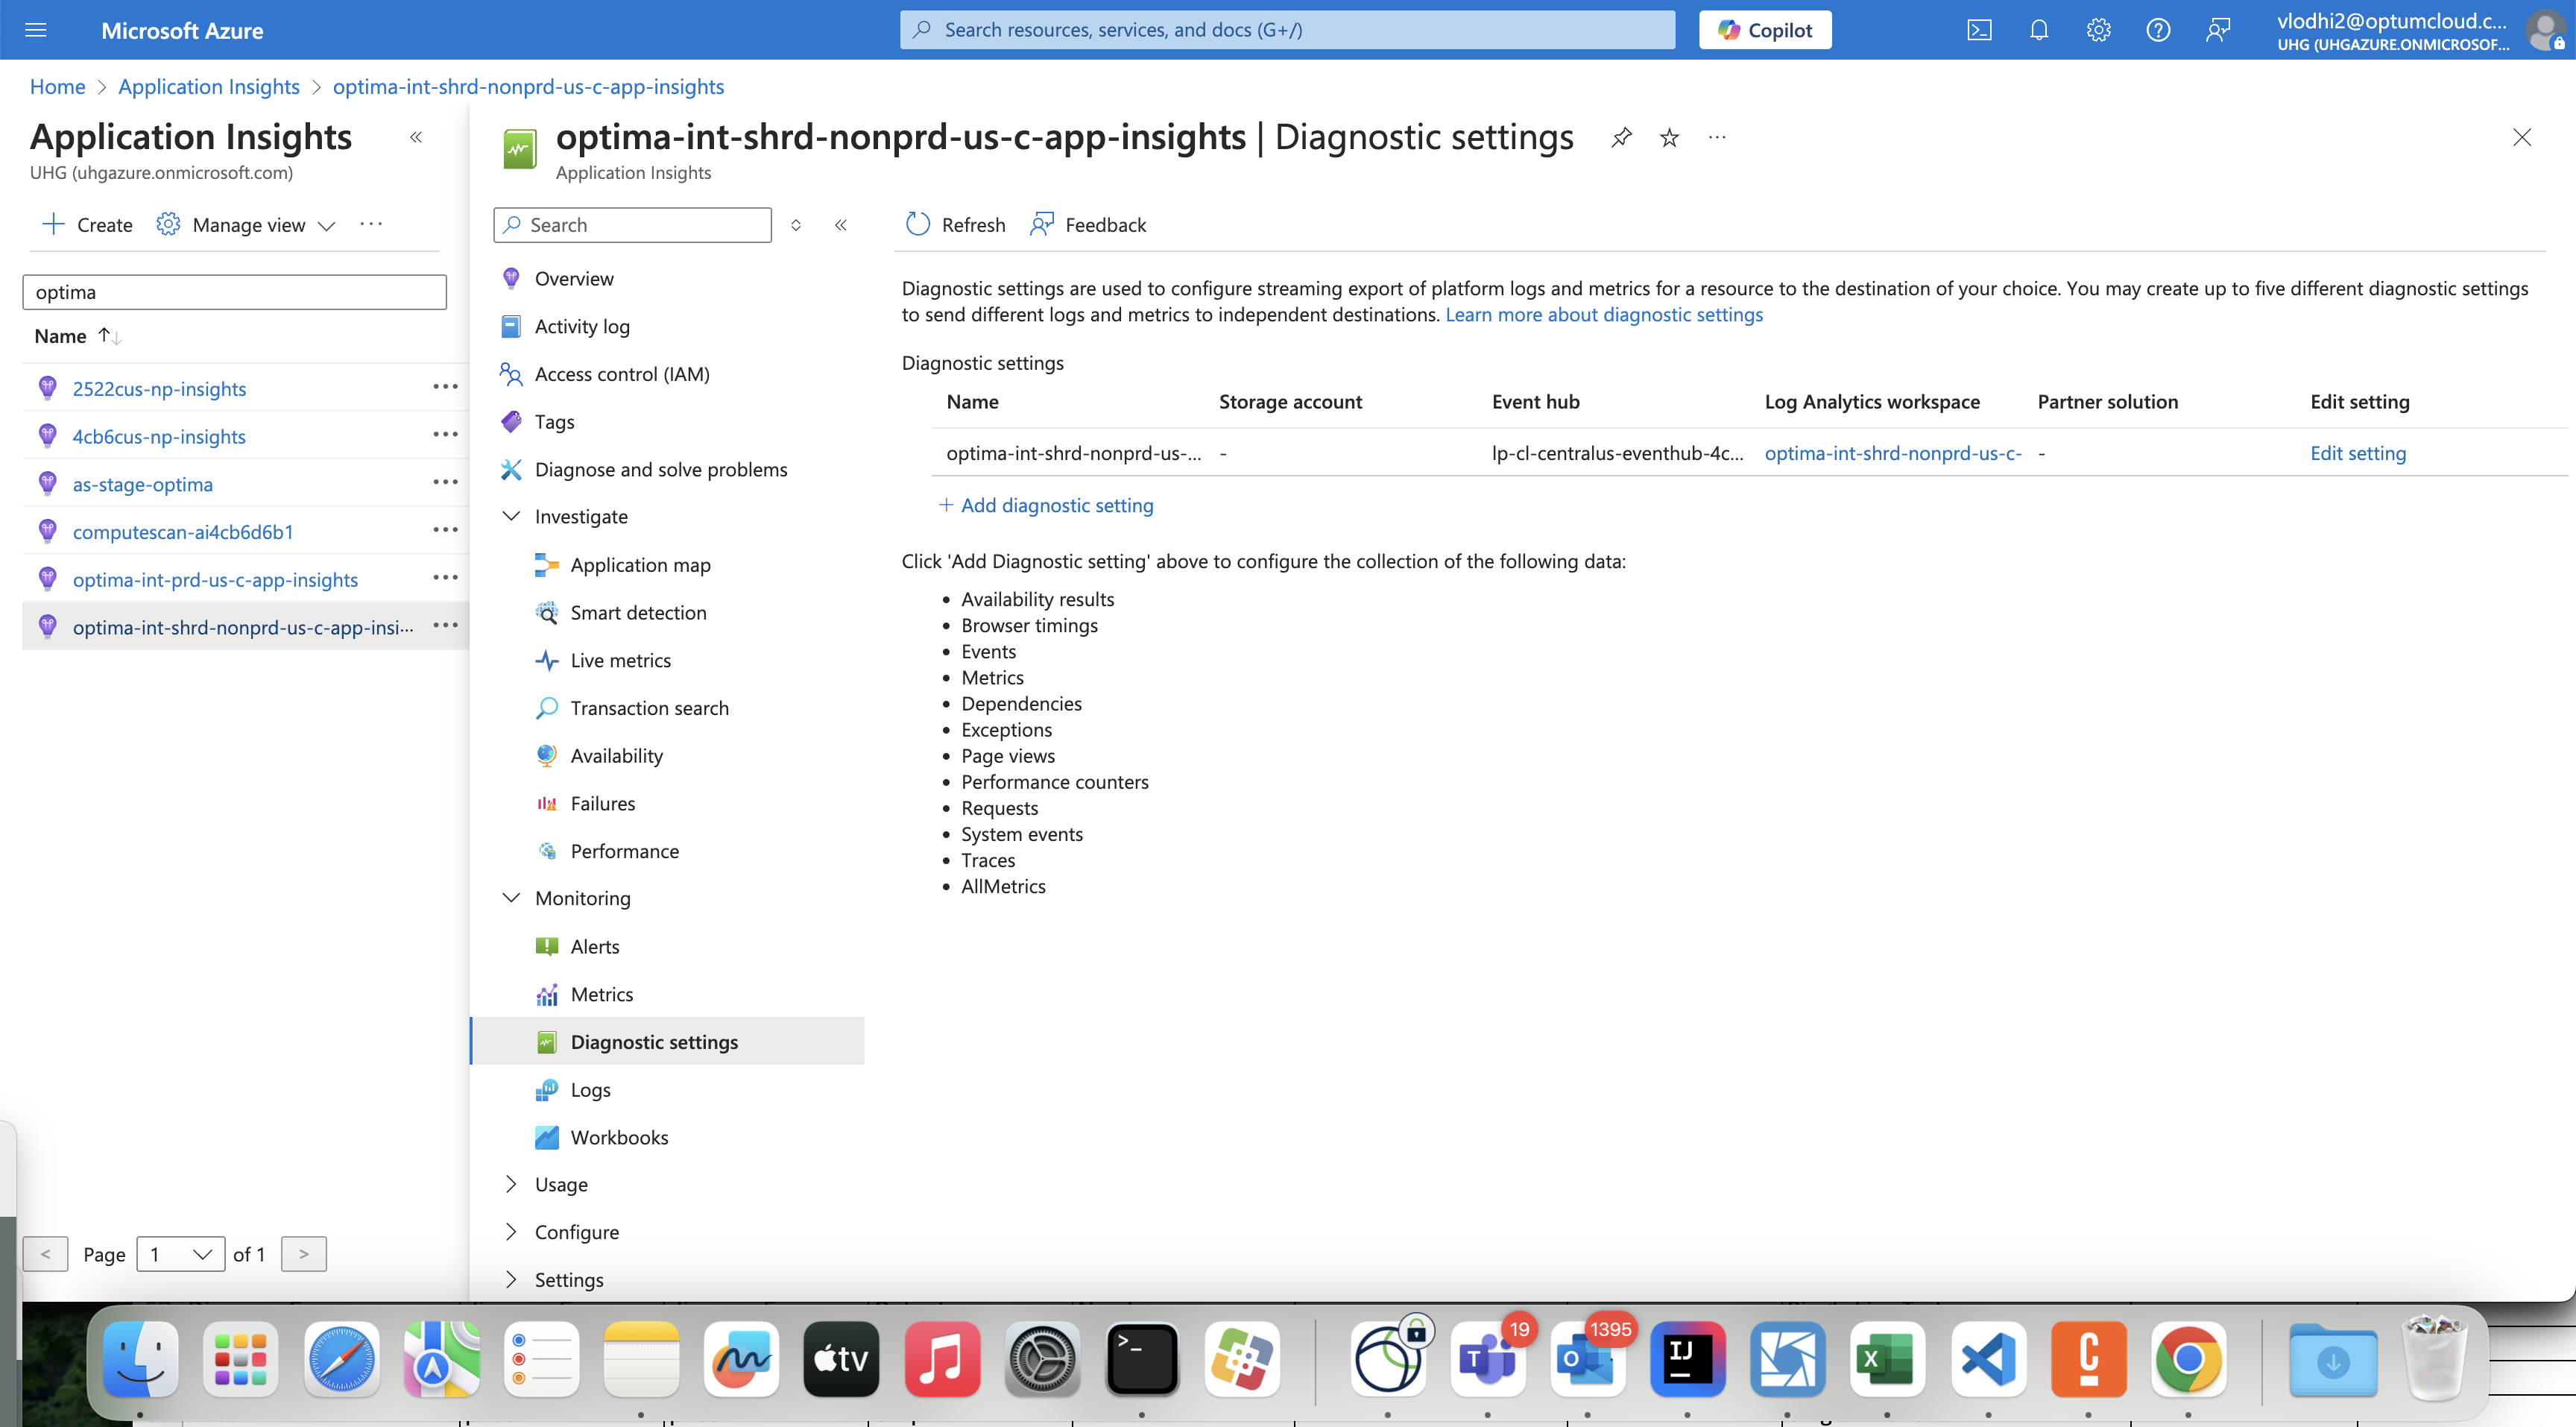Click Add diagnostic setting link

(x=1046, y=505)
